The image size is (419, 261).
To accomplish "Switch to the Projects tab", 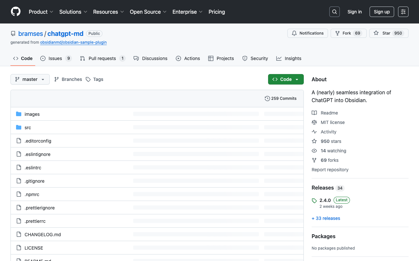I will (221, 58).
